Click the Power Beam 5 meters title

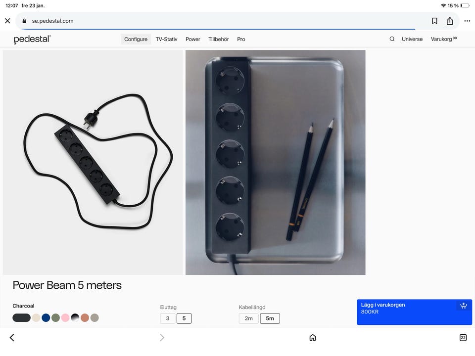[x=67, y=285]
